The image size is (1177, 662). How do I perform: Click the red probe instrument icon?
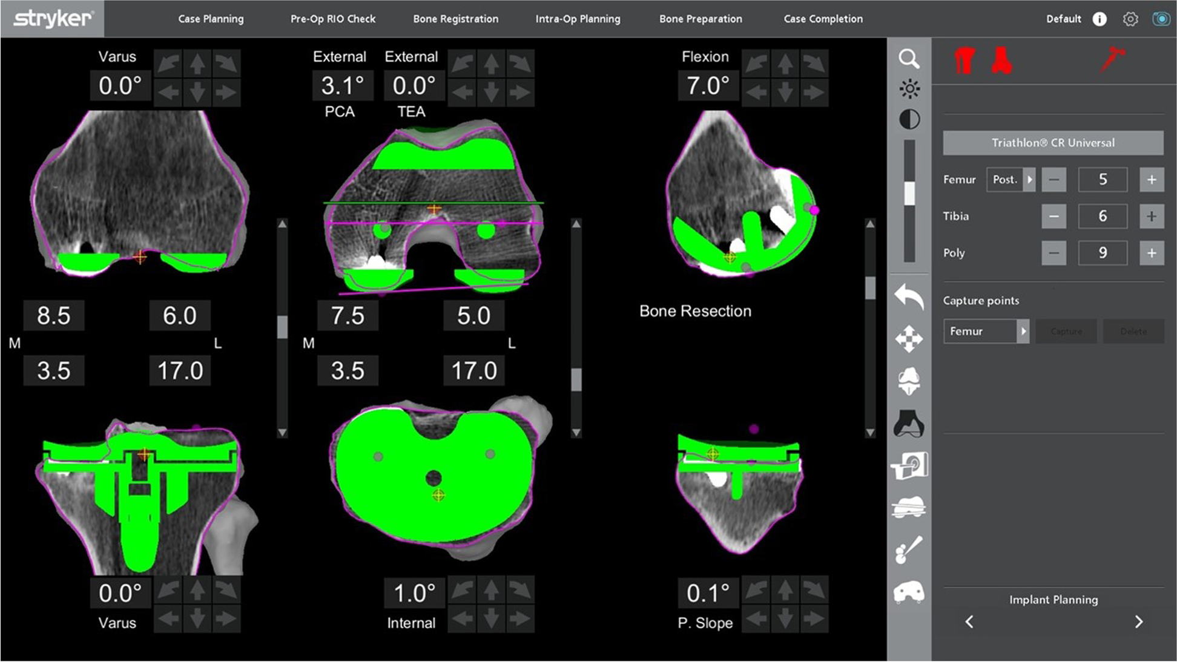1112,61
